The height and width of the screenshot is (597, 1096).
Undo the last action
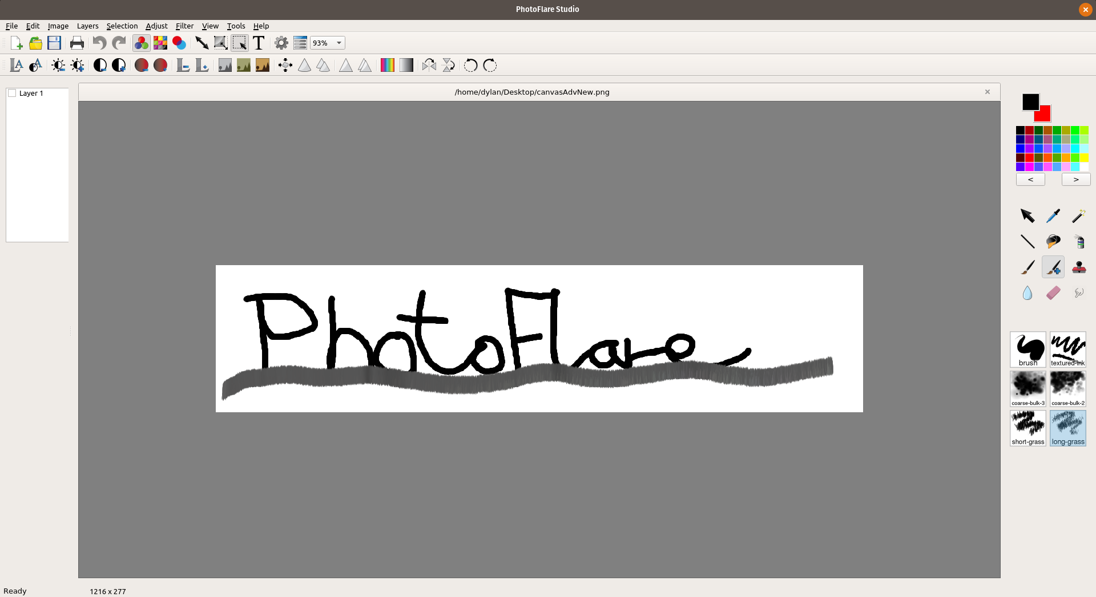tap(99, 43)
